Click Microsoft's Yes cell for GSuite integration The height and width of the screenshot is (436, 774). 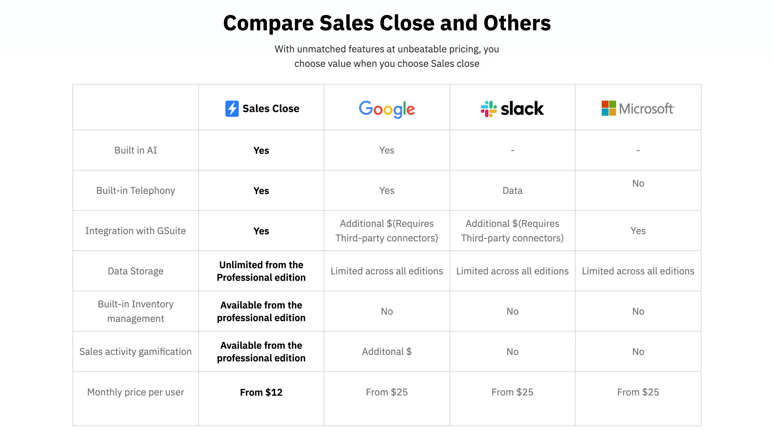(638, 231)
